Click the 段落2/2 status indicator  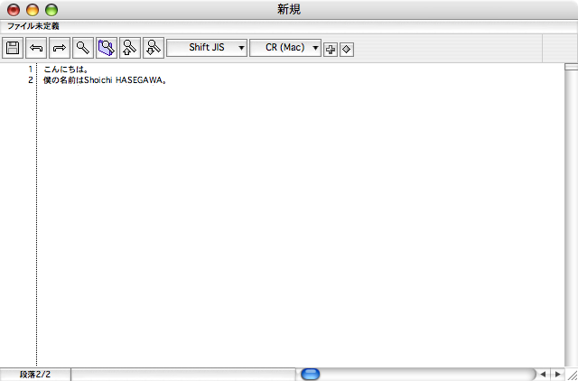35,375
